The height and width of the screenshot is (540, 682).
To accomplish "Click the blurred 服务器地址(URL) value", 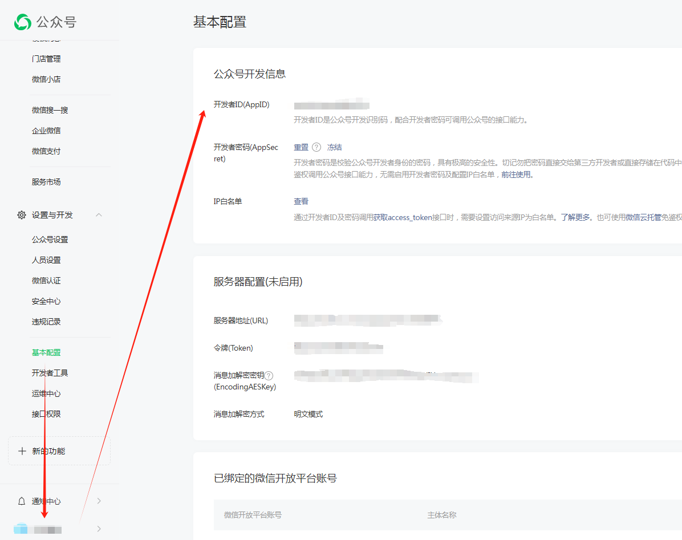I will [x=368, y=320].
